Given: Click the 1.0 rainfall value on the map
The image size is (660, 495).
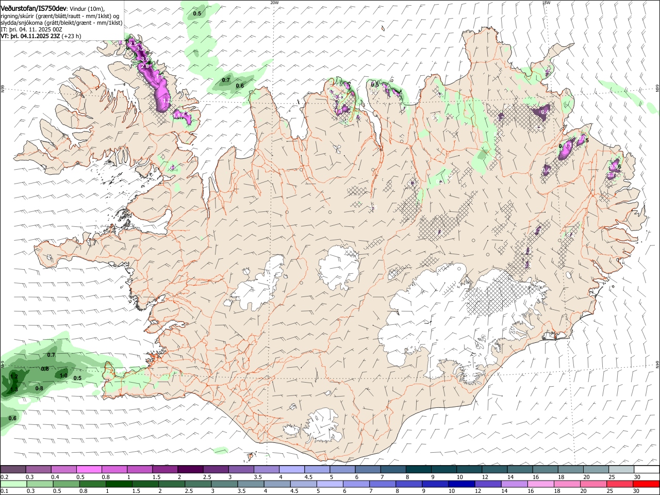Looking at the screenshot, I should click(63, 375).
